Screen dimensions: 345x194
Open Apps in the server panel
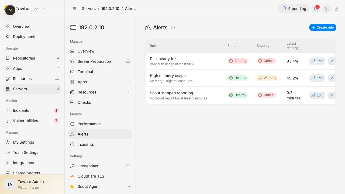click(x=100, y=82)
